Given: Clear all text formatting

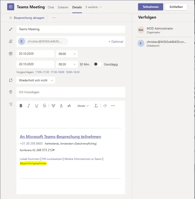Looking at the screenshot, I should coord(96,106).
